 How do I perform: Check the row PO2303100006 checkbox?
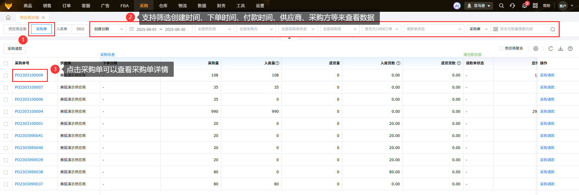6,100
